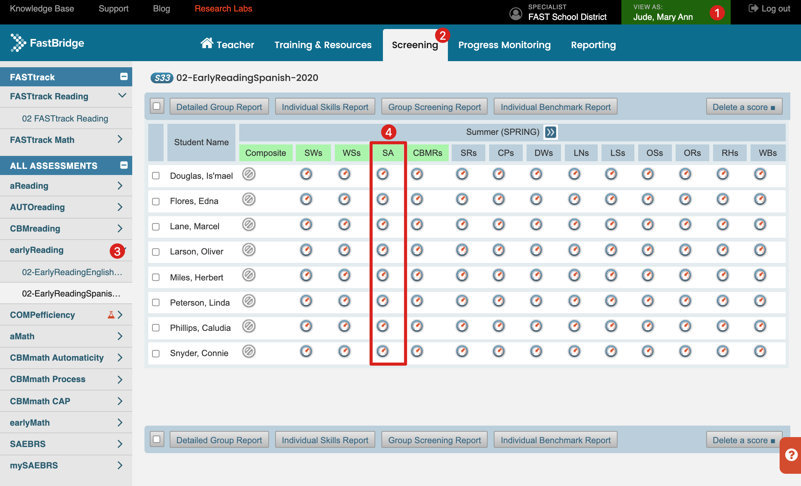The image size is (801, 486).
Task: Open top Individual Skills Report
Action: coord(325,107)
